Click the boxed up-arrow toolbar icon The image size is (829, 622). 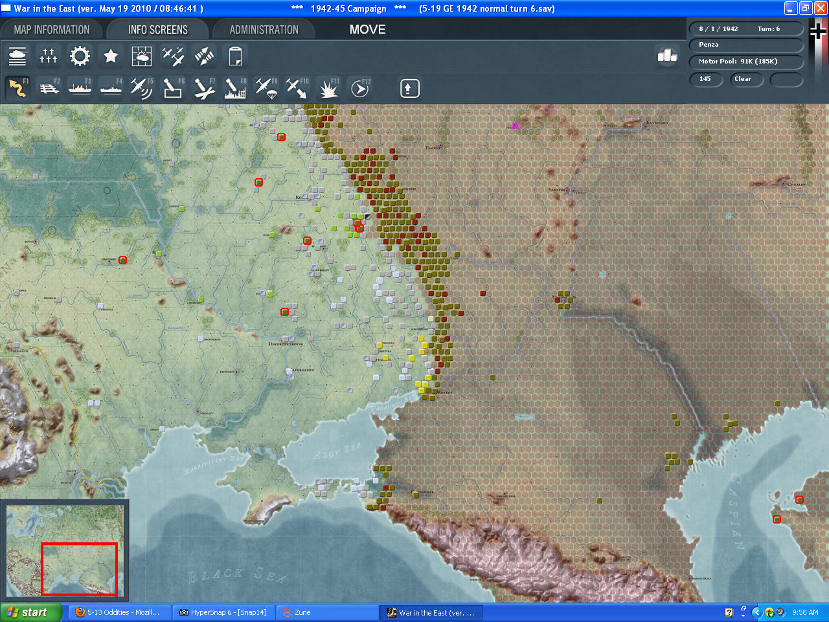(x=409, y=88)
